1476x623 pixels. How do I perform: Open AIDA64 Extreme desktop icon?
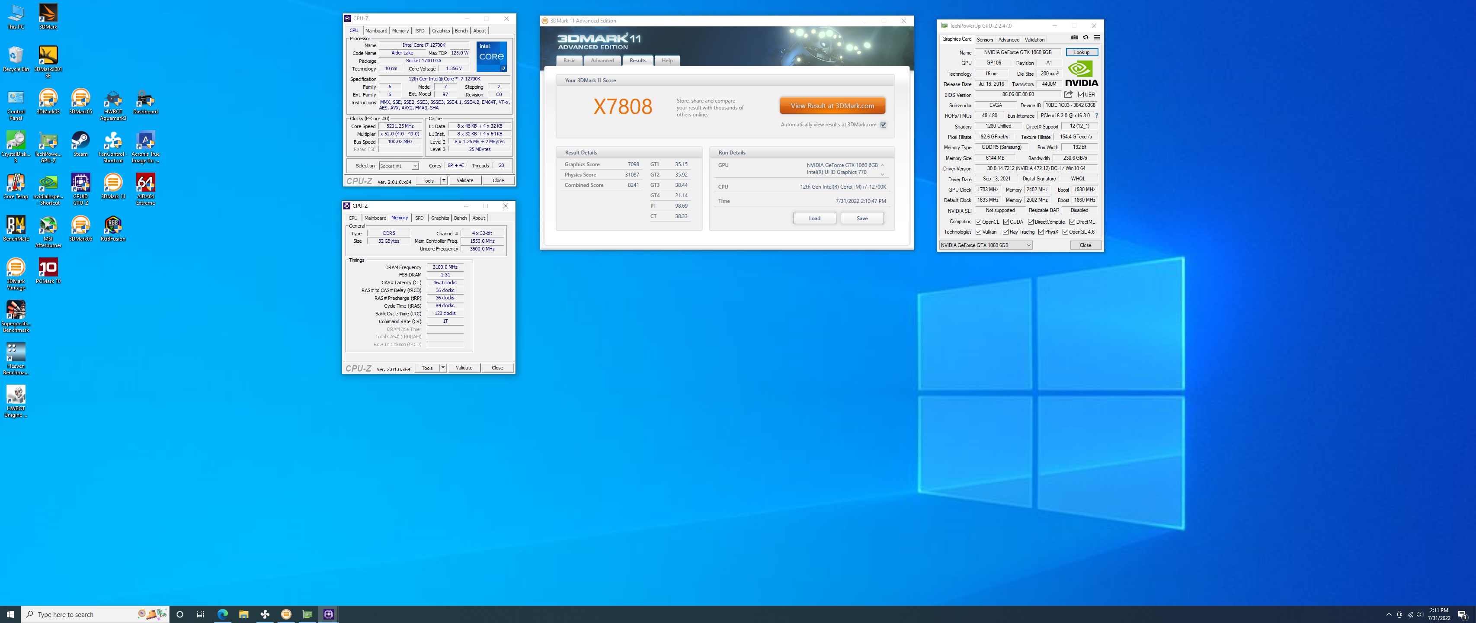click(x=146, y=189)
